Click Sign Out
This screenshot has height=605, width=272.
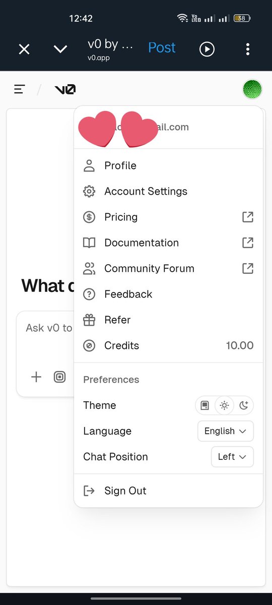[168, 491]
